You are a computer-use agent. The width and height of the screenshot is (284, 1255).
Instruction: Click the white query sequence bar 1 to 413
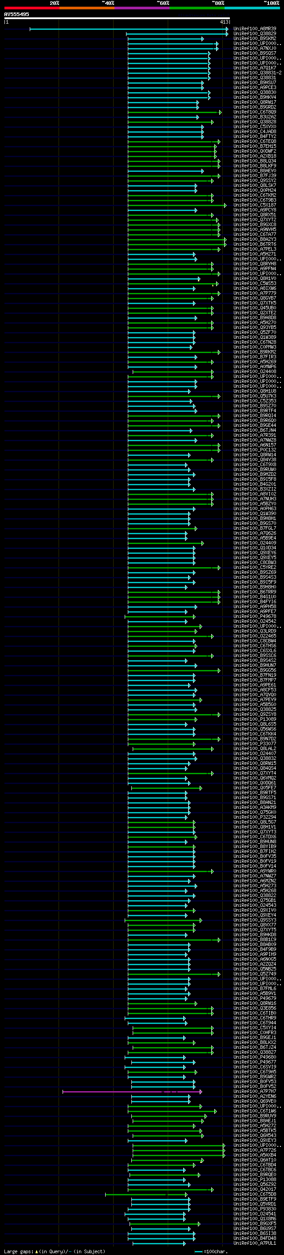pos(117,19)
